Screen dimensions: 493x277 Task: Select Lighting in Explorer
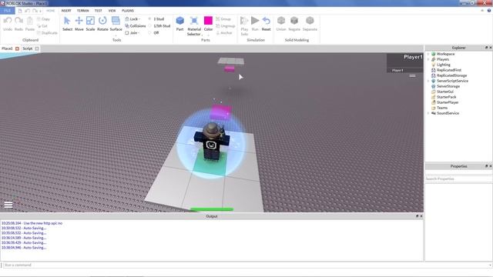tap(444, 65)
